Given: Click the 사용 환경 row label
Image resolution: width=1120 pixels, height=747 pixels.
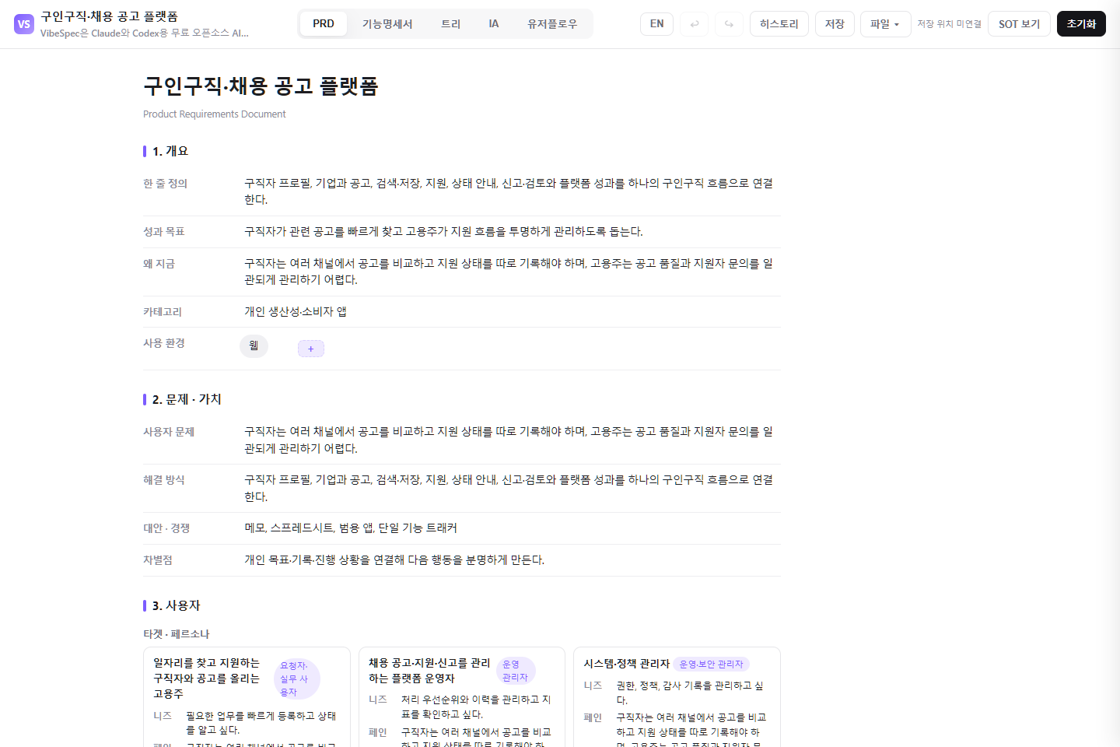Looking at the screenshot, I should point(164,343).
